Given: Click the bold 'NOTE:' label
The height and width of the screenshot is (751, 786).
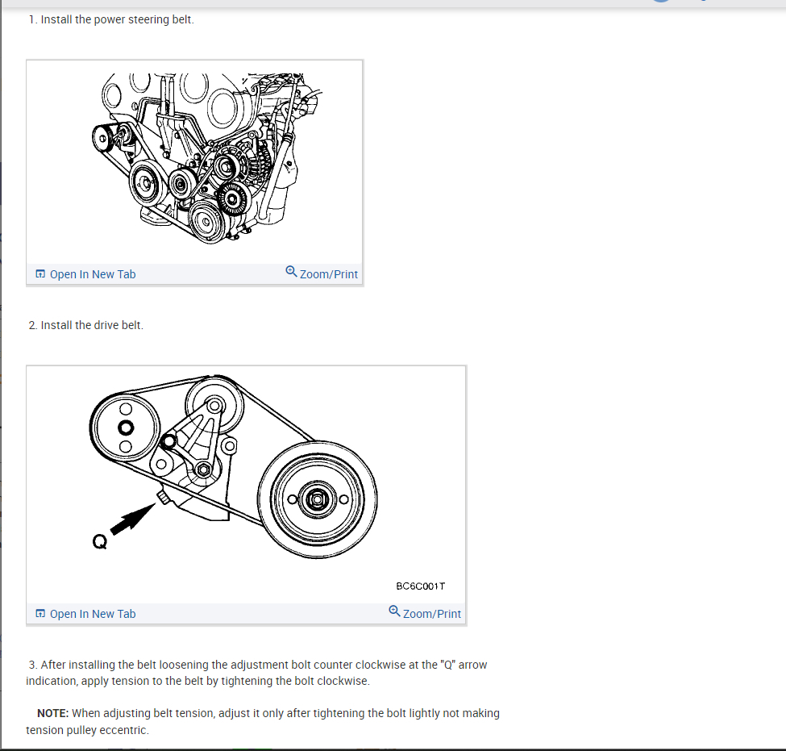Looking at the screenshot, I should [x=52, y=713].
